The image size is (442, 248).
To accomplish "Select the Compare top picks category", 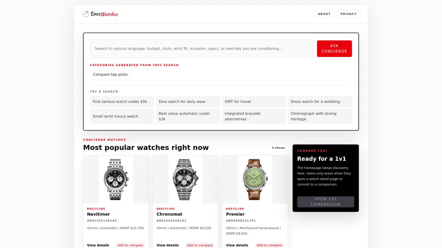I will pyautogui.click(x=110, y=74).
